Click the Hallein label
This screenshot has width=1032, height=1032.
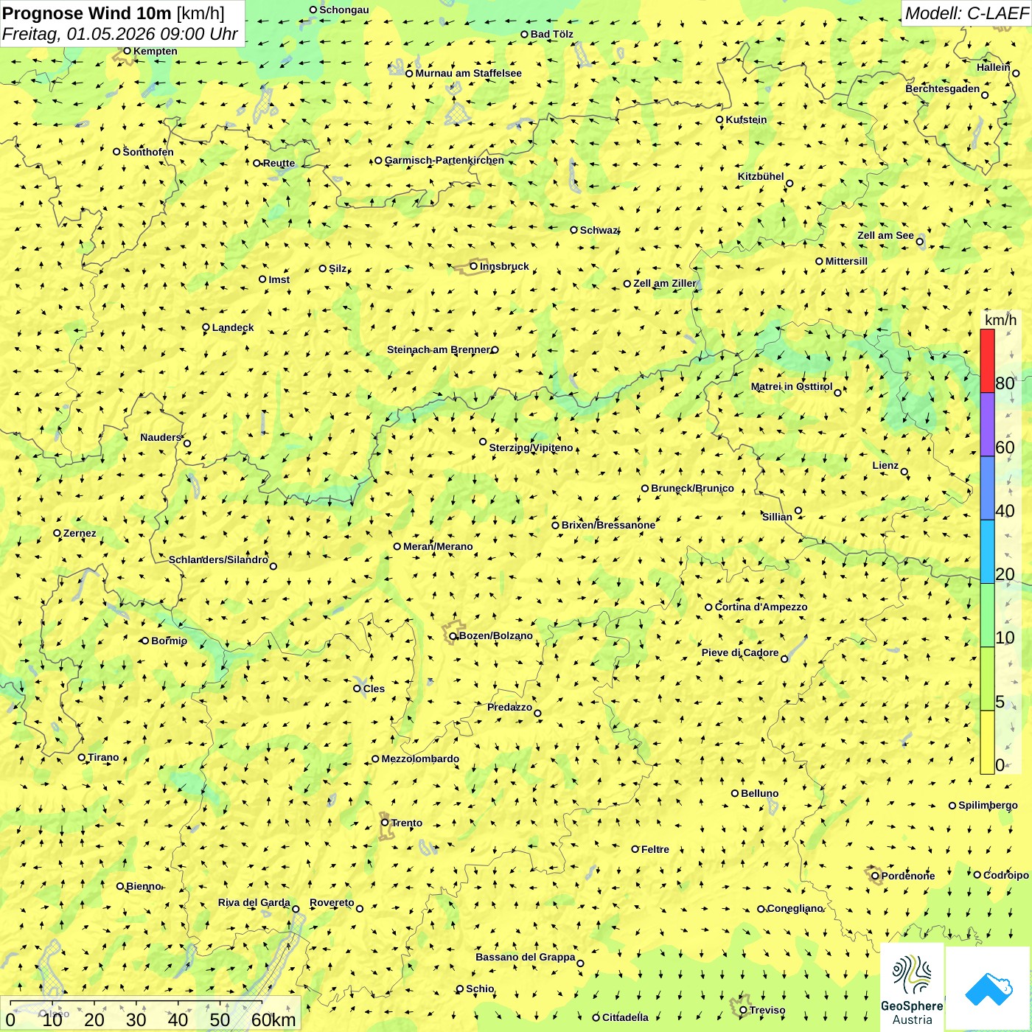tap(994, 67)
